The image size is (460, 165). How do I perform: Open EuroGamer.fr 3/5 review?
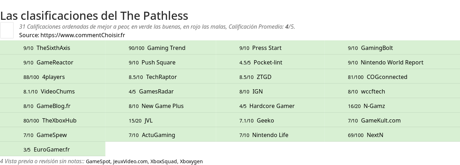[51, 149]
